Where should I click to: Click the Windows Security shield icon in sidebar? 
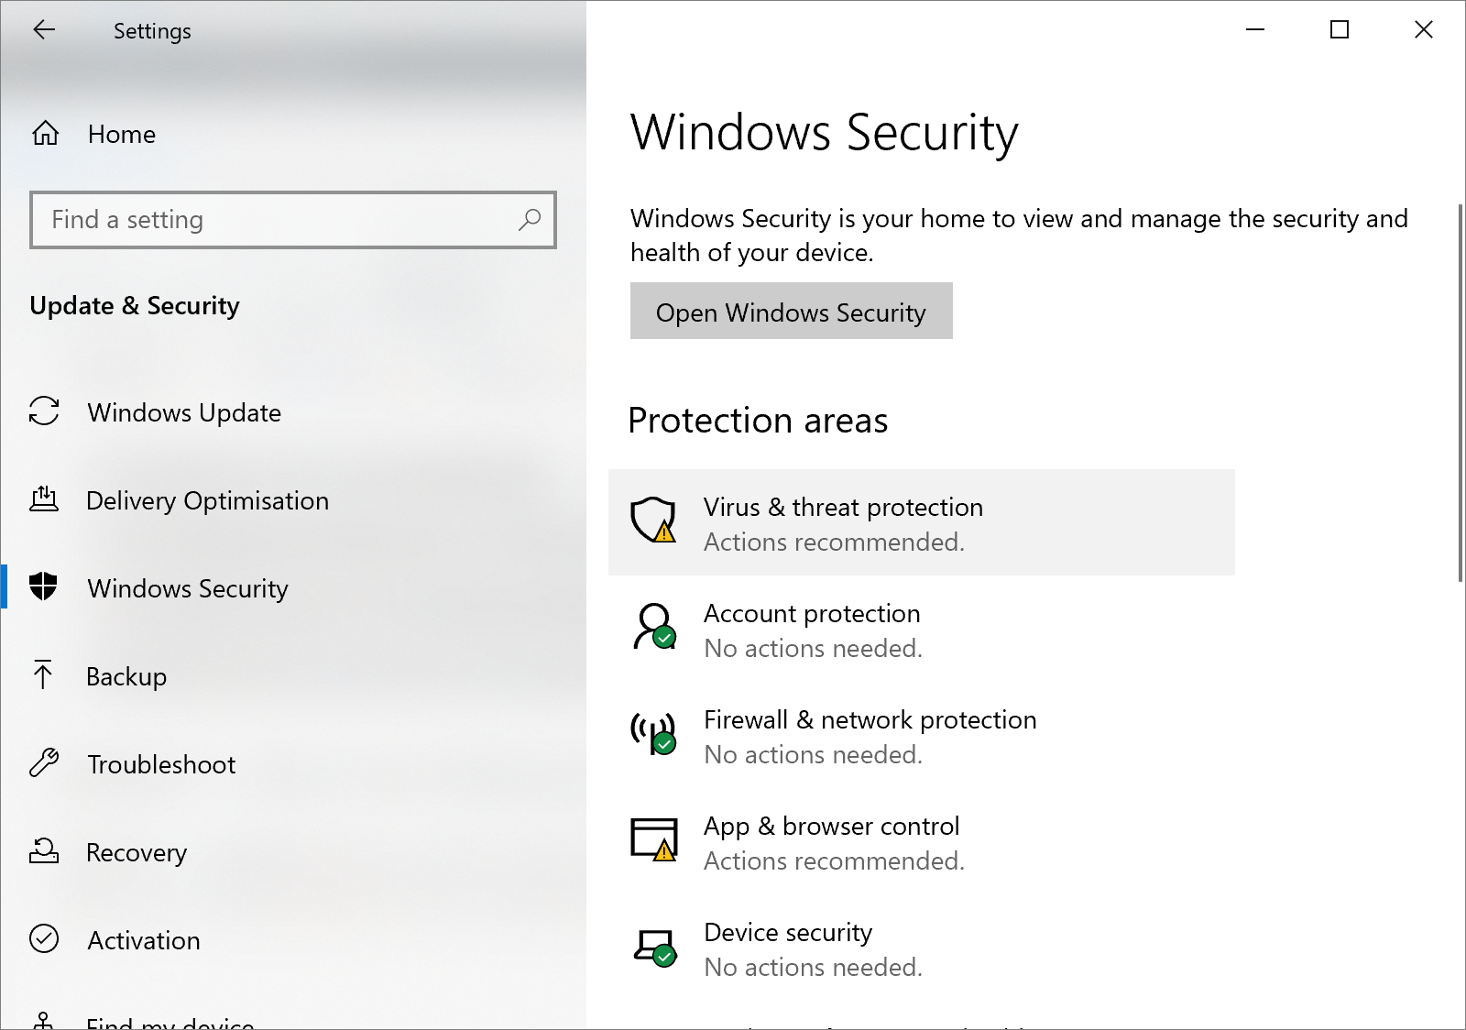click(x=43, y=586)
